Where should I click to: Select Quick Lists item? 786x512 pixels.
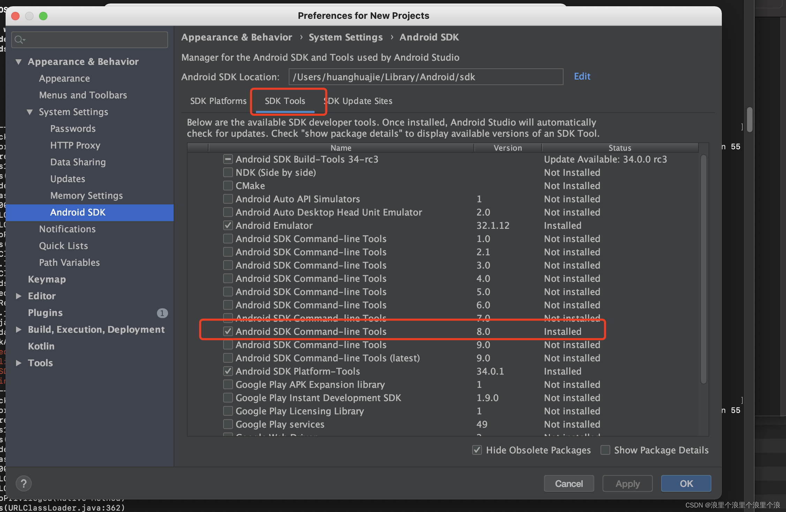tap(63, 246)
